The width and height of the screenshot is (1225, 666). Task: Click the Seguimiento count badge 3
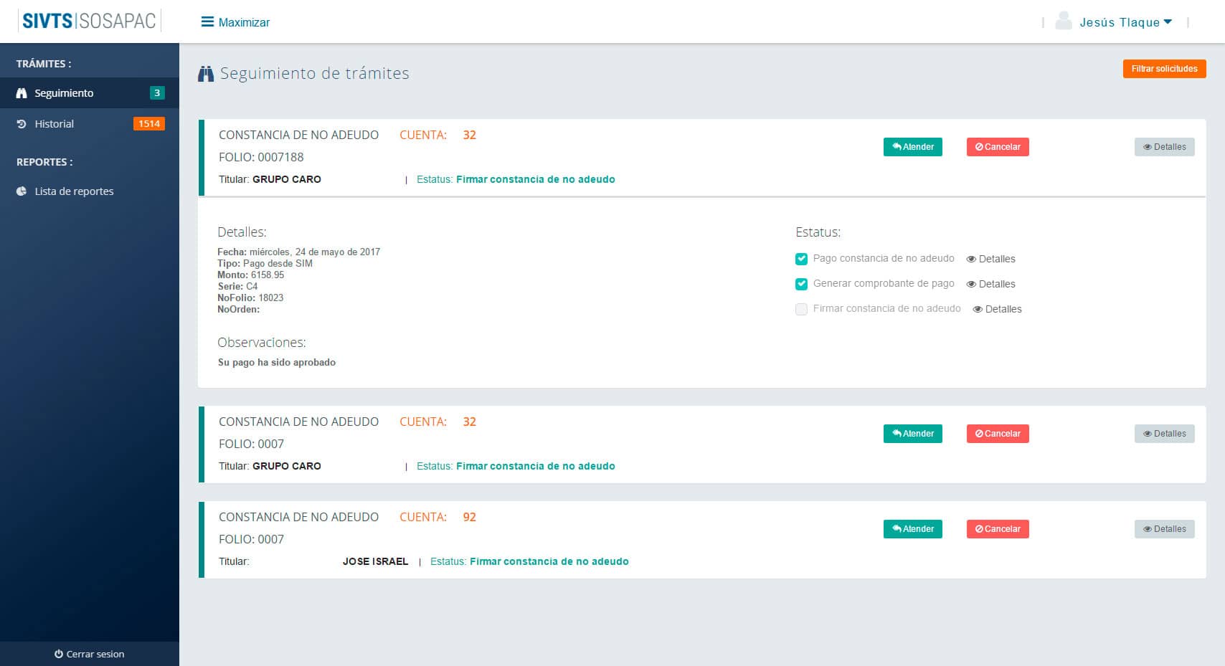(x=157, y=93)
